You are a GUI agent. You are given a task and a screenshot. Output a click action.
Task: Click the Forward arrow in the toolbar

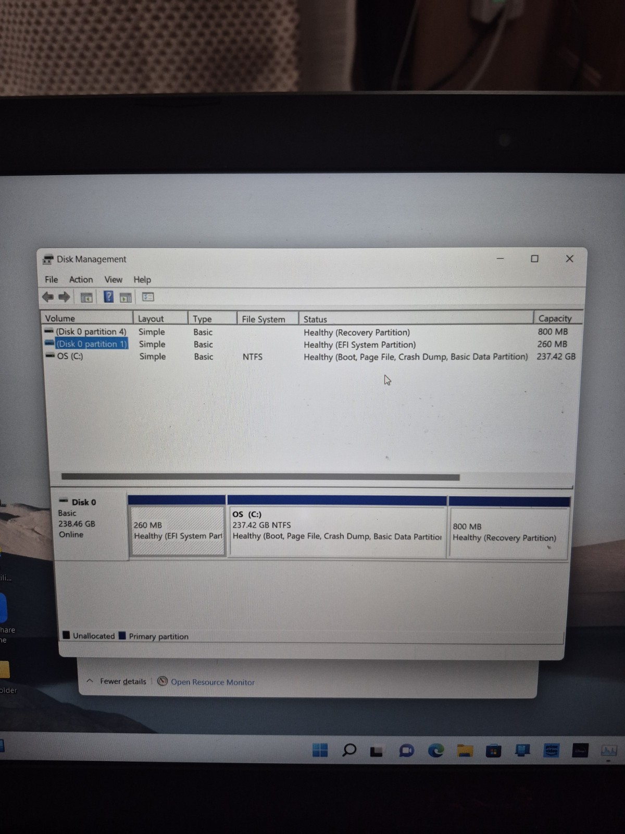pos(64,297)
